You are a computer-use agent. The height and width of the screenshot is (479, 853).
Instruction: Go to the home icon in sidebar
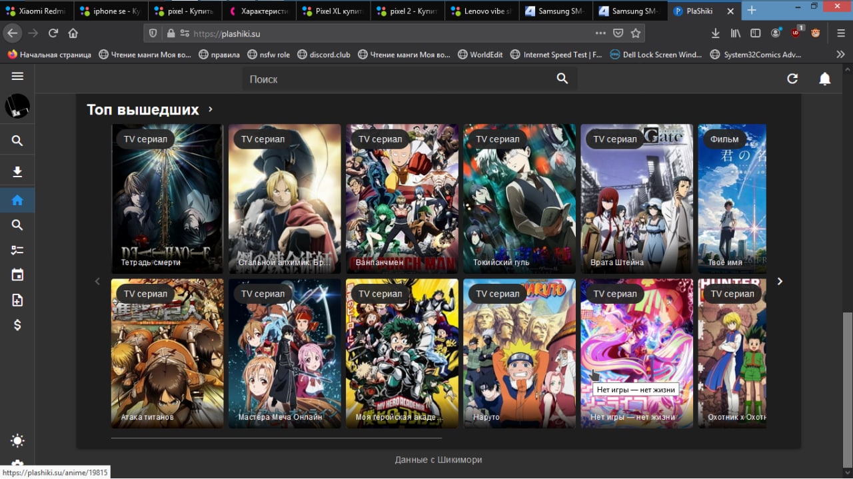[x=17, y=200]
